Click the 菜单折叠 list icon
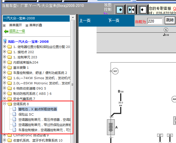The width and height of the screenshot is (176, 143). pos(27,25)
